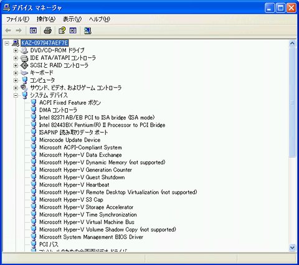This screenshot has height=265, width=299.
Task: Expand the IDE ATA/ATAPI コントローラ node
Action: [x=16, y=58]
